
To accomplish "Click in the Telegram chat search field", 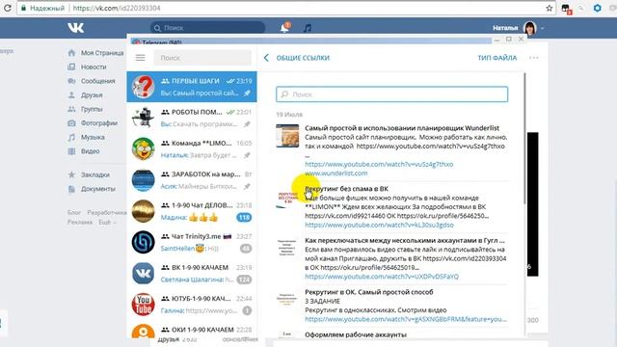I will (x=202, y=58).
